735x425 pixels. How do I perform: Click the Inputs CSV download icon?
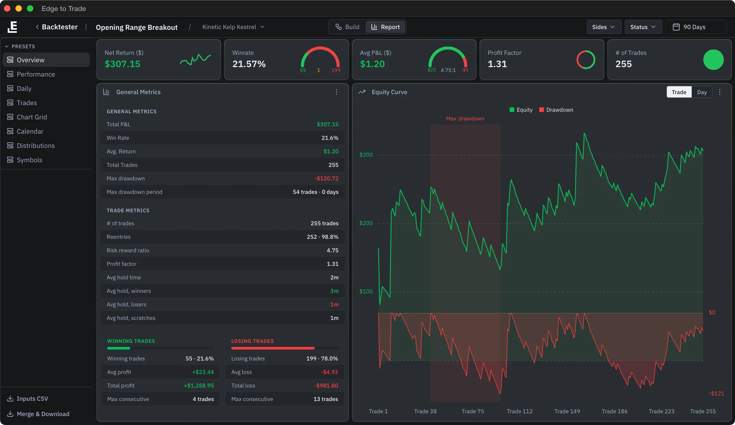[10, 398]
